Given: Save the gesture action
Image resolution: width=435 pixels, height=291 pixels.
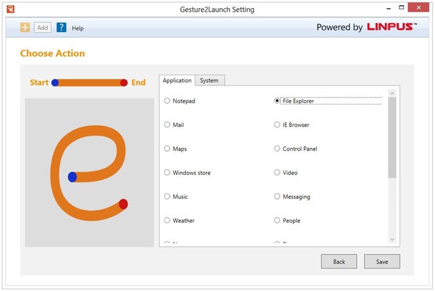Looking at the screenshot, I should (382, 261).
